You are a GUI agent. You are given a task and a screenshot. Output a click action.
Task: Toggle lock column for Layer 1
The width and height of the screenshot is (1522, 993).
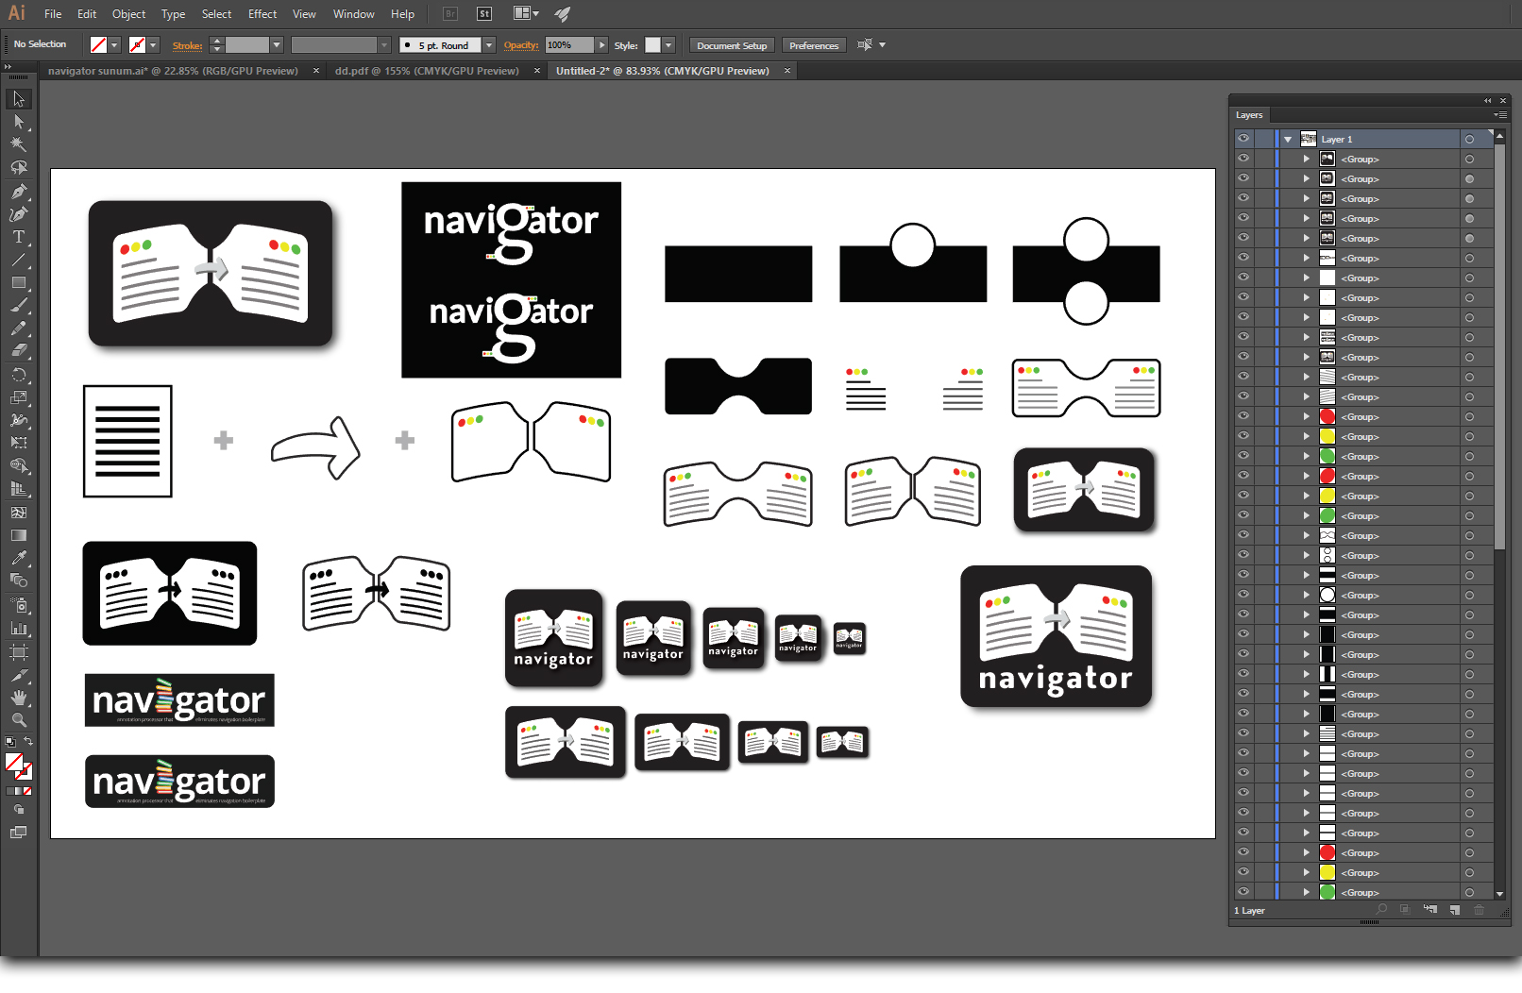click(1263, 139)
